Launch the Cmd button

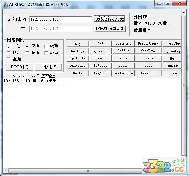[x=100, y=44]
